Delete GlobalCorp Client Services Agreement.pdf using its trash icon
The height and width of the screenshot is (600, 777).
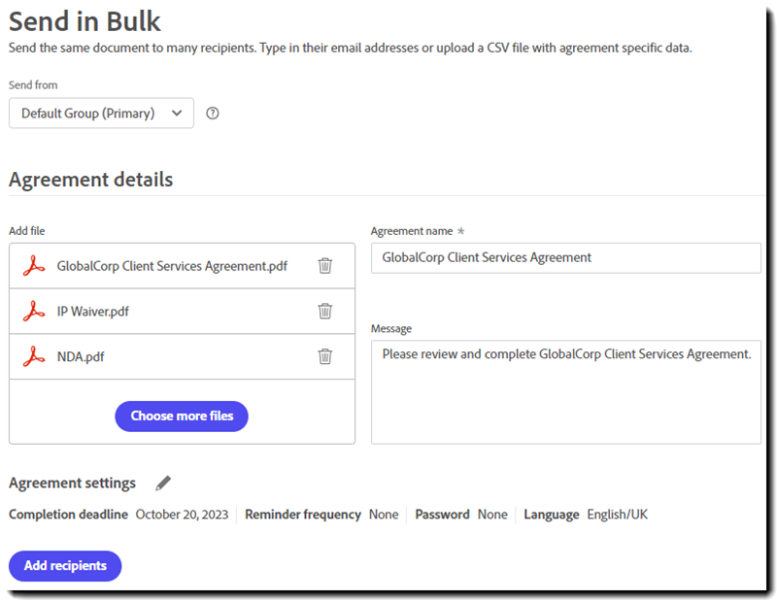pyautogui.click(x=325, y=265)
